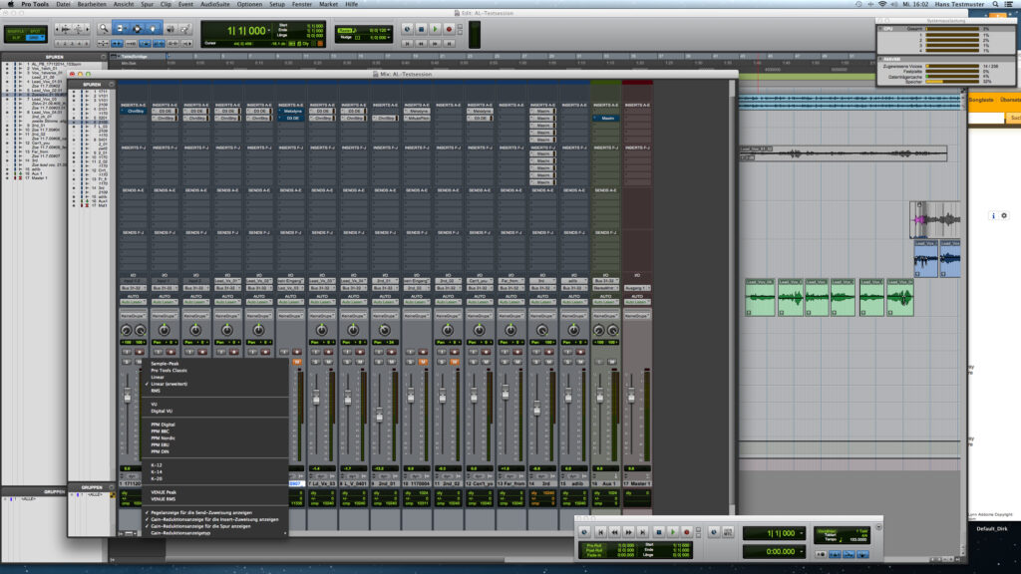Viewport: 1021px width, 574px height.
Task: Mute the Far_from mixer channel
Action: click(517, 361)
